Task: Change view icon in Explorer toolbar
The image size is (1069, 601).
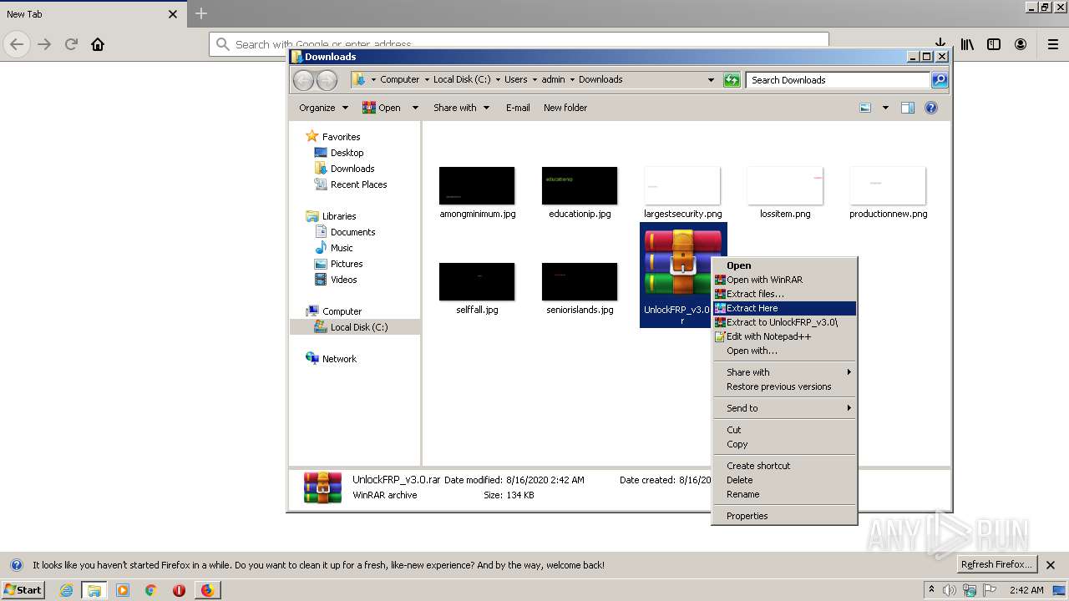Action: [x=865, y=108]
